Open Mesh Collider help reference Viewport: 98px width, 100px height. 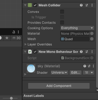[x=81, y=5]
